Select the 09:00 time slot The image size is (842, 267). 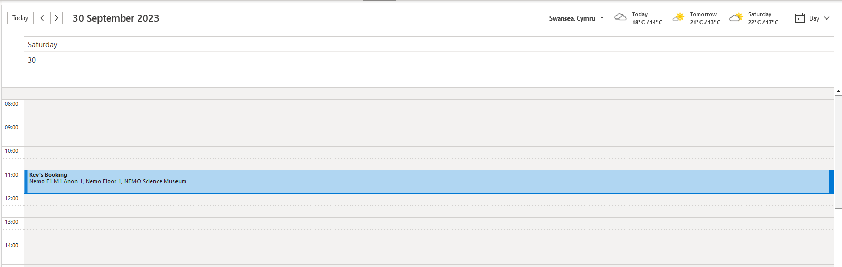point(410,129)
